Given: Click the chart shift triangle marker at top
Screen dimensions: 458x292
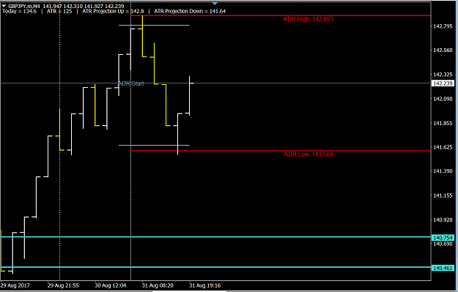Looking at the screenshot, I should [x=215, y=3].
